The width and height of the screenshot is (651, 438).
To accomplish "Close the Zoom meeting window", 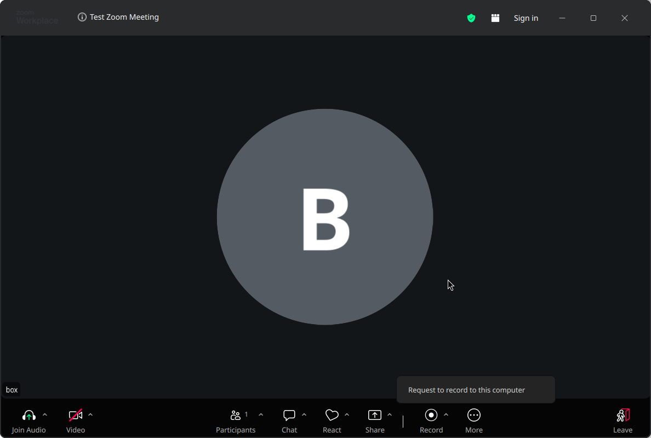I will pos(625,18).
